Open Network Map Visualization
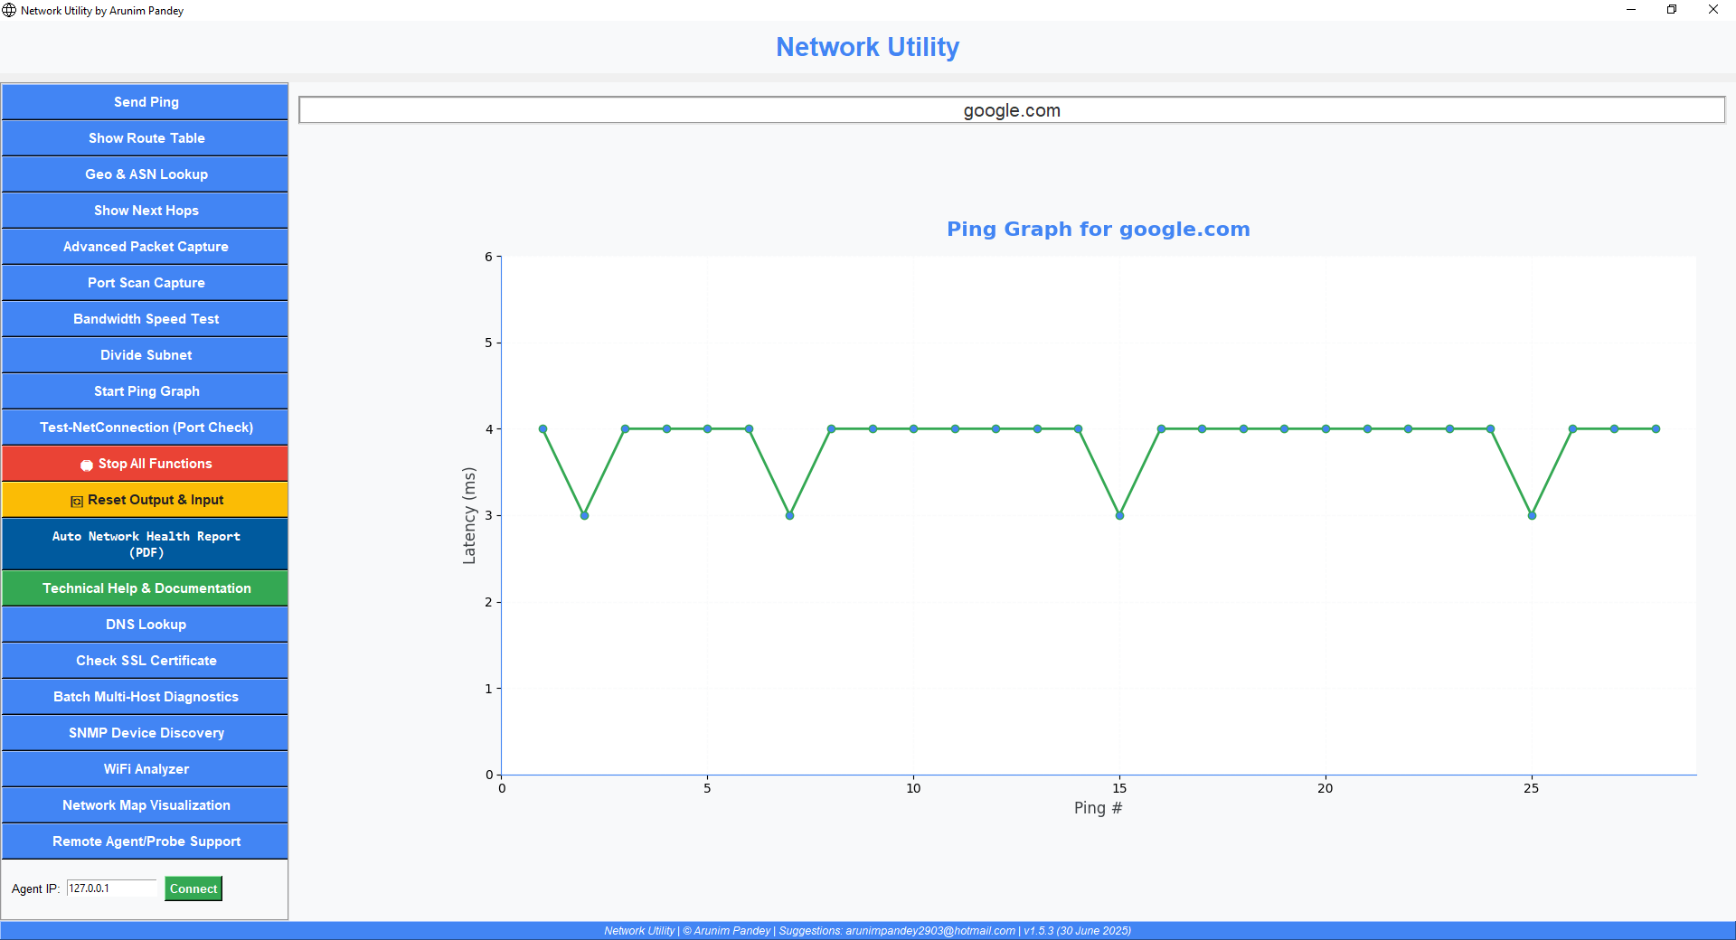This screenshot has width=1736, height=940. [145, 805]
